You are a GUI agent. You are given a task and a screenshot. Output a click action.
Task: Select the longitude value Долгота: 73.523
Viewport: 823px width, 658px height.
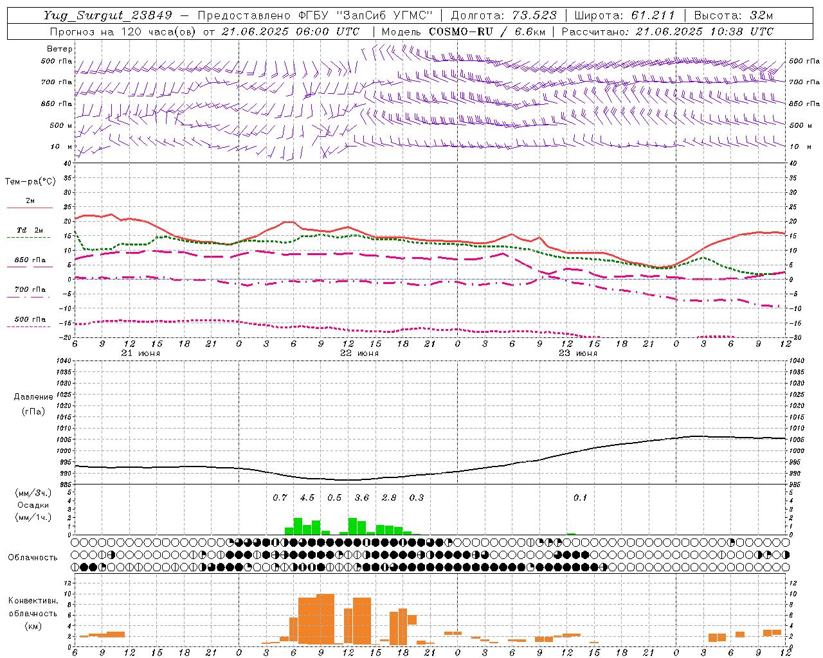point(503,15)
